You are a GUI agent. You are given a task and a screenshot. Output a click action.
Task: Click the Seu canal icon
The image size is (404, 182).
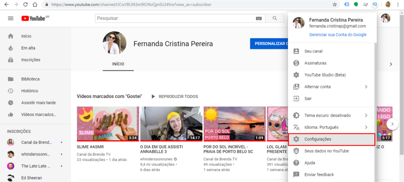pyautogui.click(x=296, y=51)
